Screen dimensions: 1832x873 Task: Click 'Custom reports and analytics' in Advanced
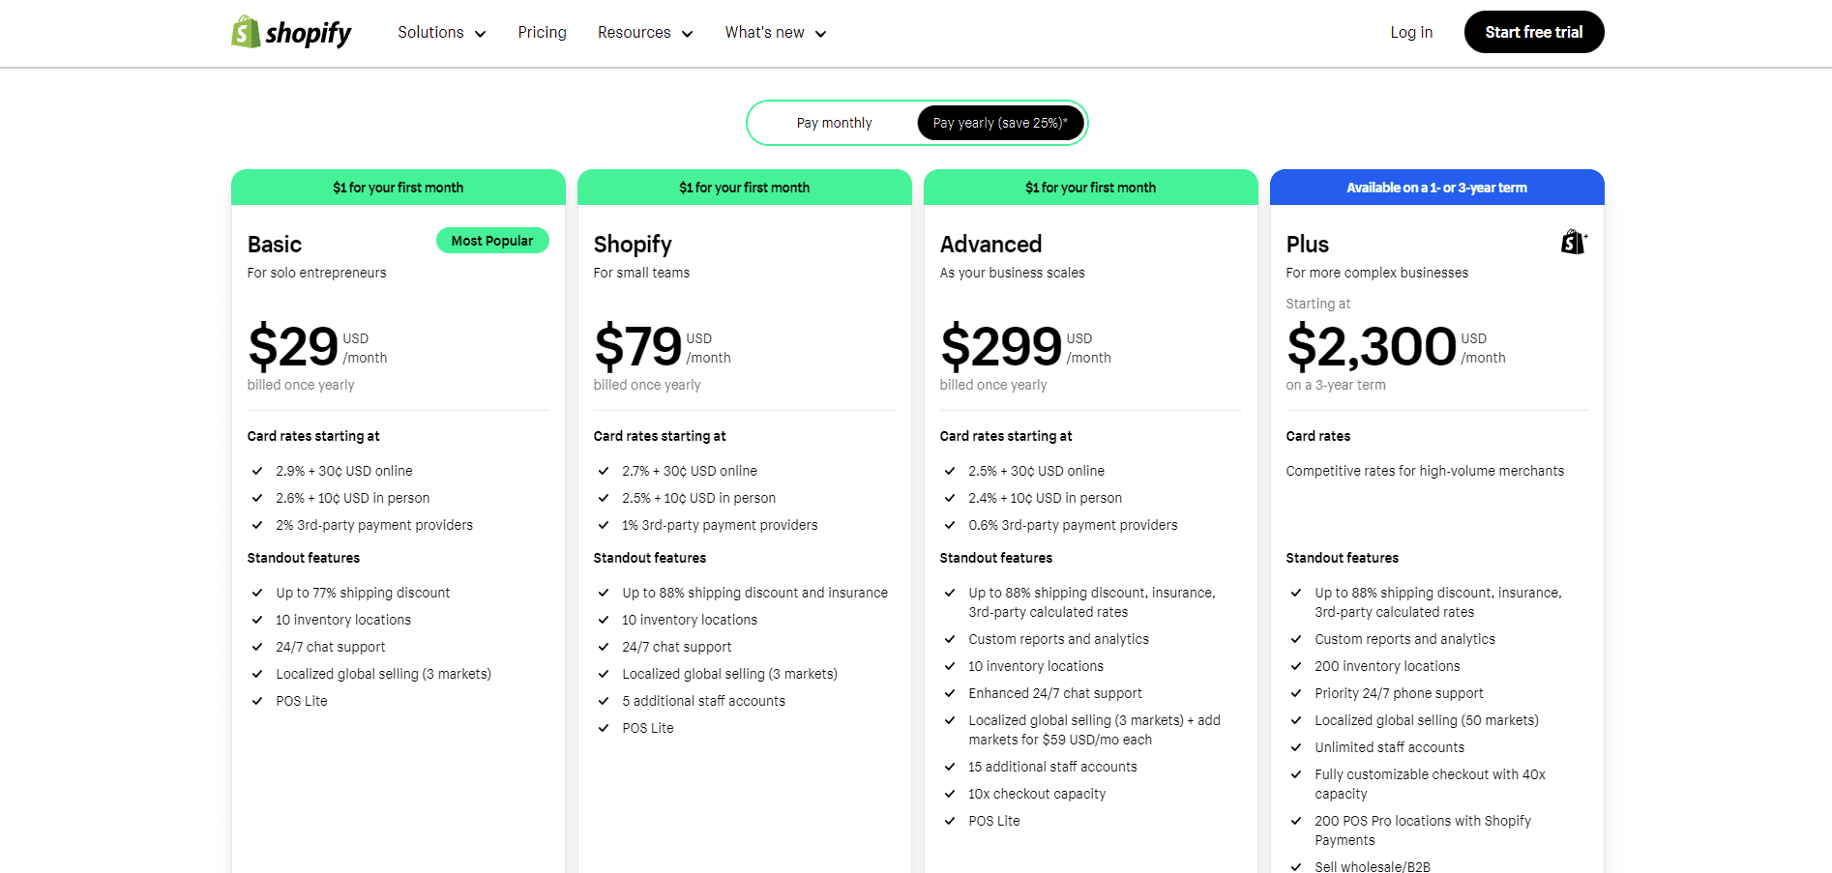point(1059,639)
